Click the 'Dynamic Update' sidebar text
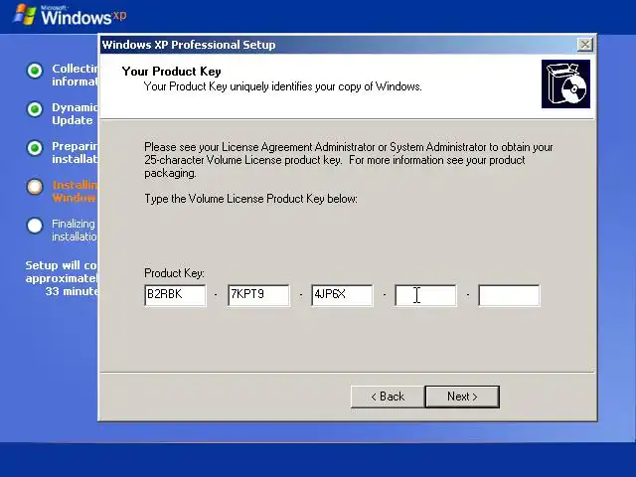The height and width of the screenshot is (477, 636). 75,114
